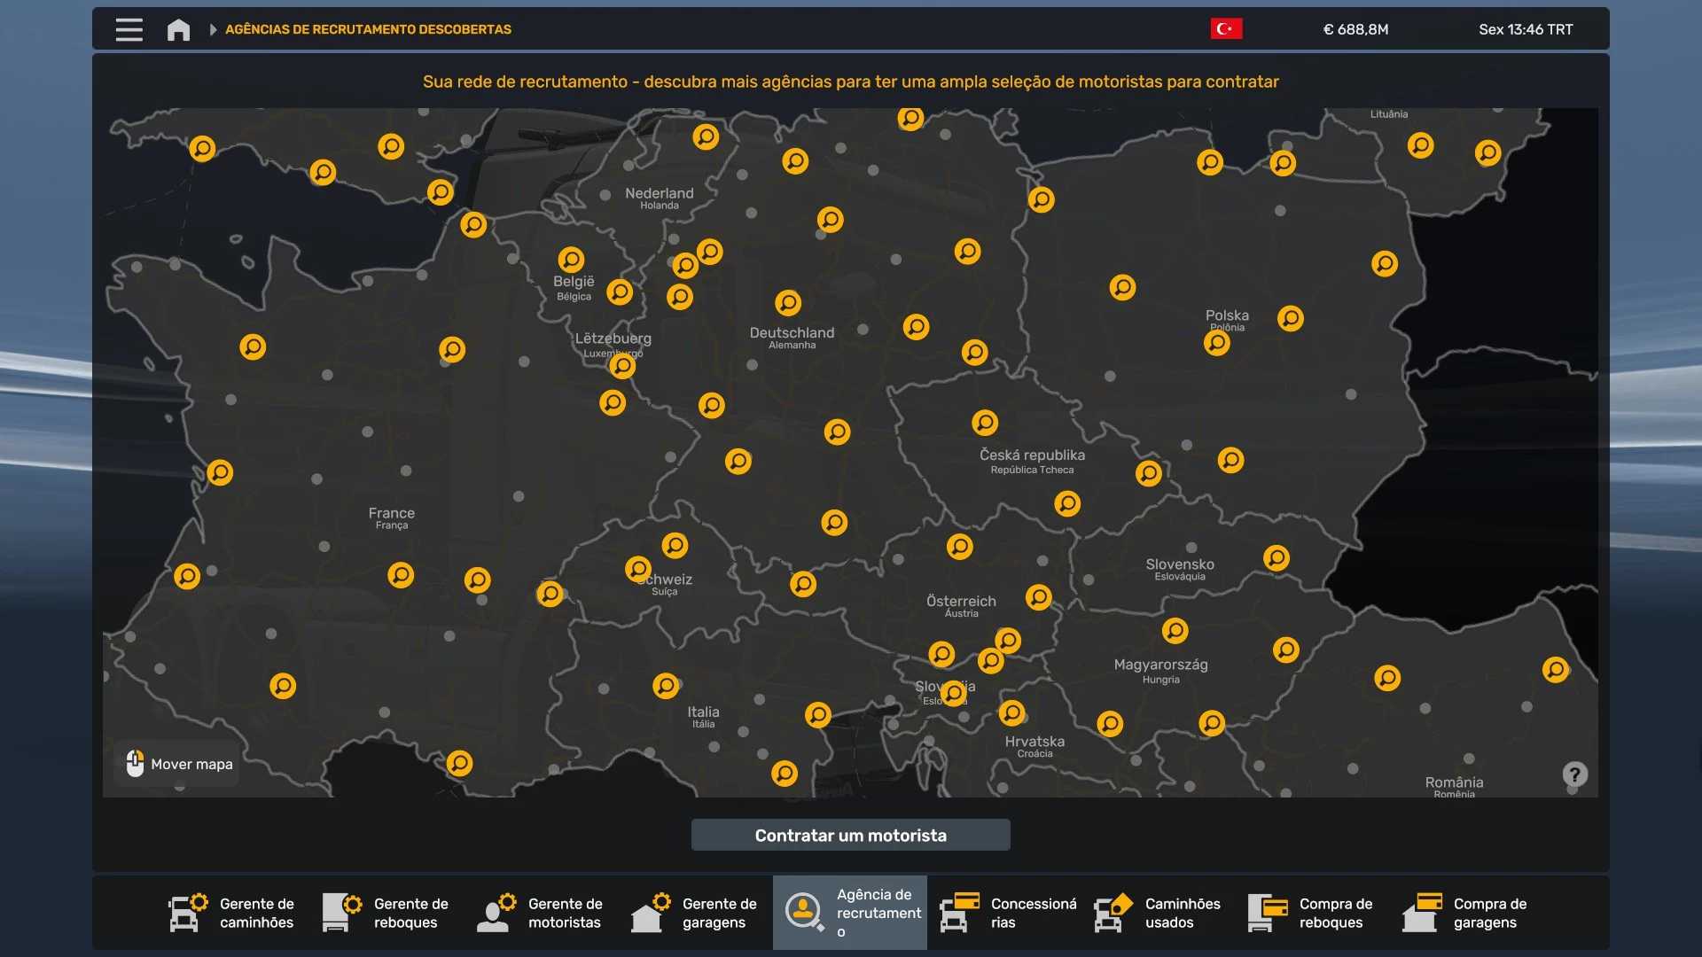The width and height of the screenshot is (1702, 957).
Task: Open Compra de garagens garage purchase
Action: point(1466,913)
